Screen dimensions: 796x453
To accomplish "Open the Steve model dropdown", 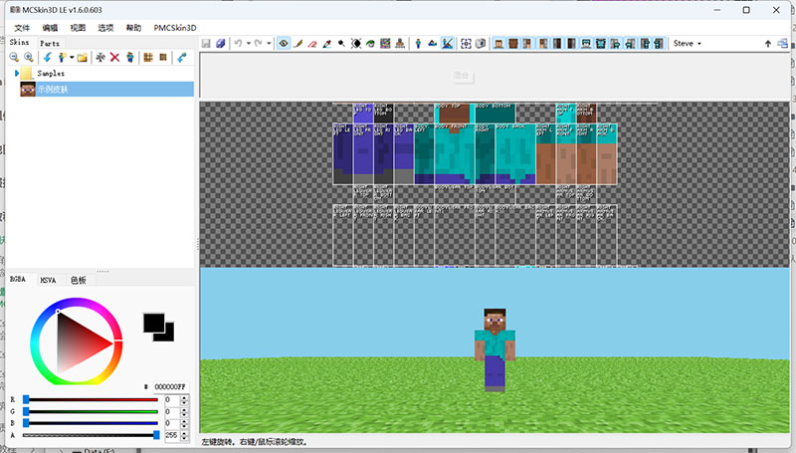I will [x=687, y=44].
